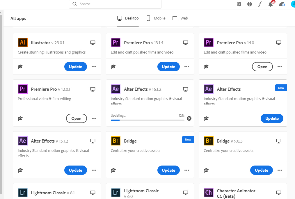Open more options for Premiere Pro v 14.0
Viewport: 295px width, 199px height.
(280, 67)
